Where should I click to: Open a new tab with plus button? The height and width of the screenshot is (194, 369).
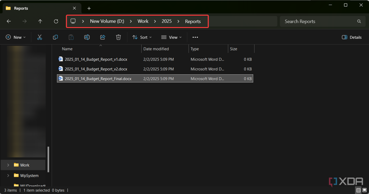click(89, 8)
